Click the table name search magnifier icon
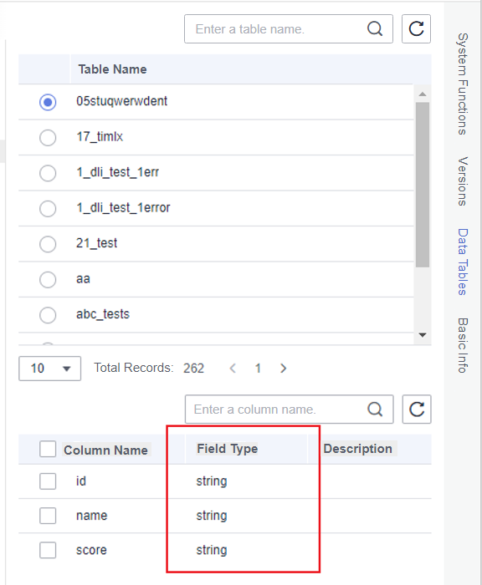Screen dimensions: 482x585 coord(375,28)
